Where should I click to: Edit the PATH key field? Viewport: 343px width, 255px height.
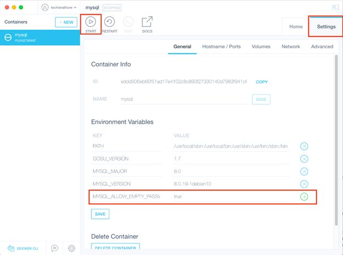(126, 146)
